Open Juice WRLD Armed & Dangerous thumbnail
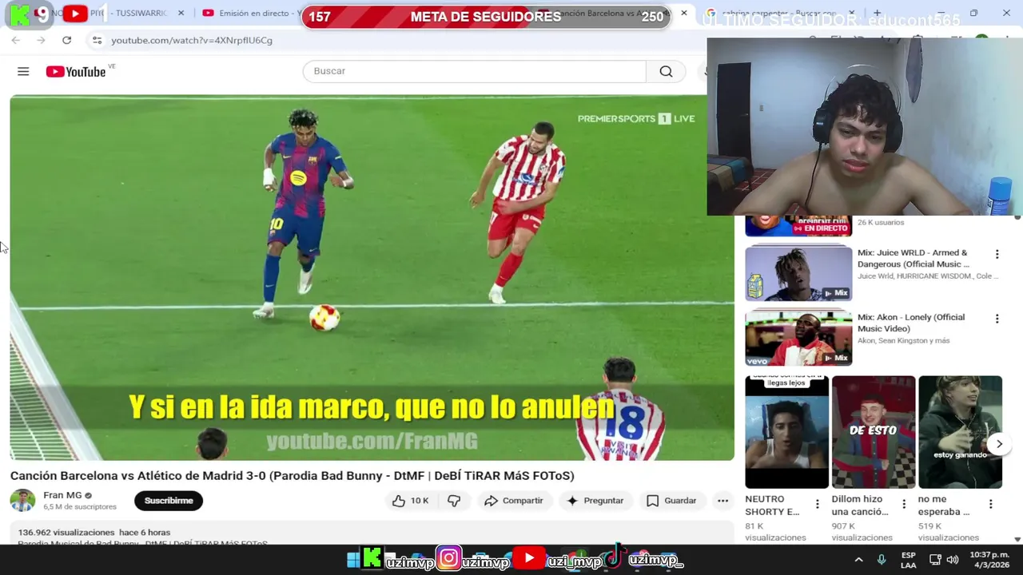Viewport: 1023px width, 575px height. [798, 273]
